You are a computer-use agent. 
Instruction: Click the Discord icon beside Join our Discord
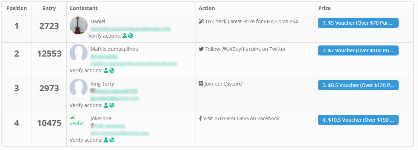point(201,84)
